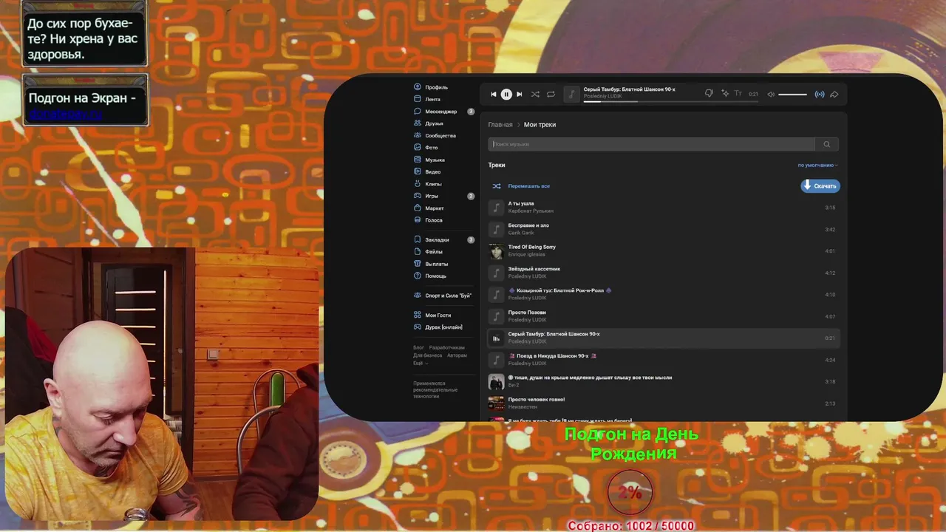The image size is (946, 532).
Task: Play the track Звёздный кассетник
Action: (664, 273)
